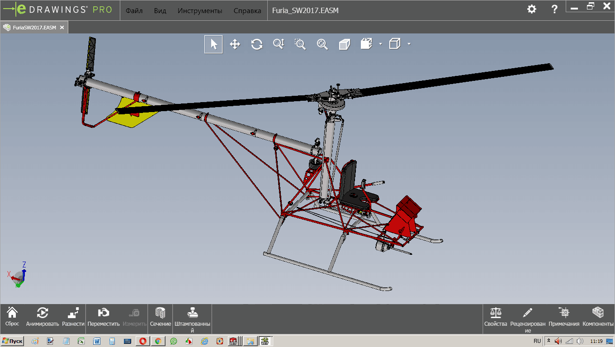Image resolution: width=615 pixels, height=347 pixels.
Task: Open the Сечение section tool
Action: point(161,316)
